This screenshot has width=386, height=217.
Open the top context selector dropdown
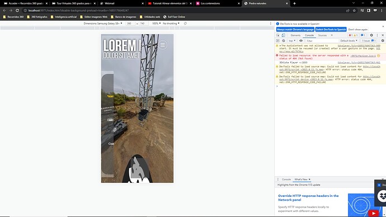click(x=292, y=41)
